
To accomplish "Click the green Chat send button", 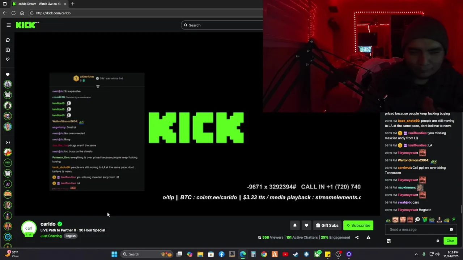I will click(450, 241).
